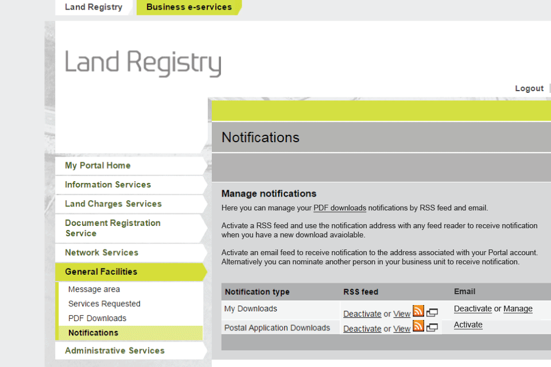Select PDF Downloads in the sidebar
The height and width of the screenshot is (367, 551).
click(97, 318)
